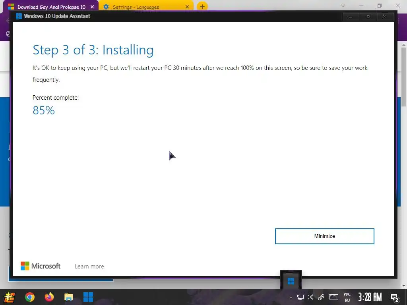Minimize the browser window
The width and height of the screenshot is (407, 305).
pyautogui.click(x=361, y=6)
